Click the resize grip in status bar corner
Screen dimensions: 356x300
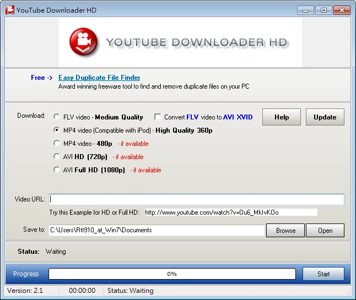[348, 292]
